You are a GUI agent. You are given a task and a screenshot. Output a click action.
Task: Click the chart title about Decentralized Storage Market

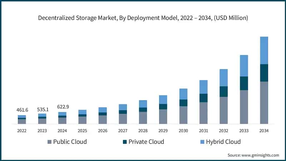point(143,18)
